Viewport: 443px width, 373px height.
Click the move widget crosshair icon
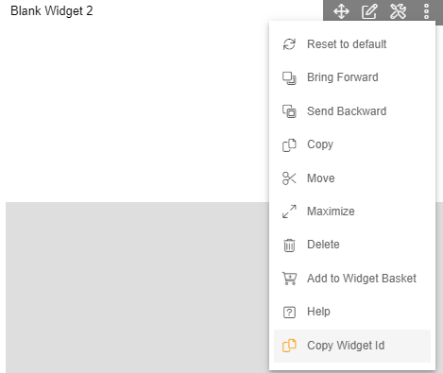point(341,11)
